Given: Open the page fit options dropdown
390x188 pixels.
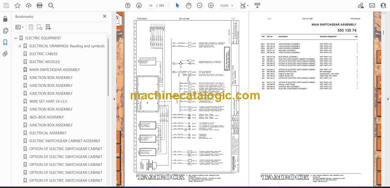Looking at the screenshot, I should [244, 6].
